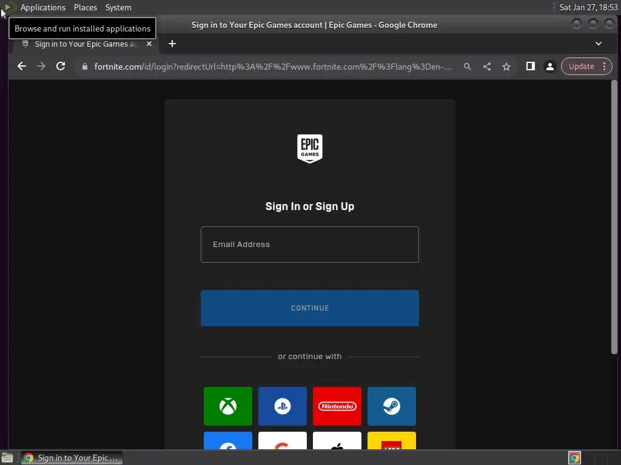Reload the page with the refresh icon
This screenshot has height=465, width=621.
61,67
